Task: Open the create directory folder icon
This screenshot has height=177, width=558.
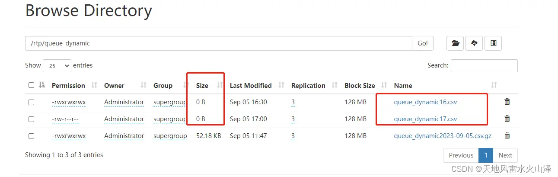Action: [x=455, y=43]
